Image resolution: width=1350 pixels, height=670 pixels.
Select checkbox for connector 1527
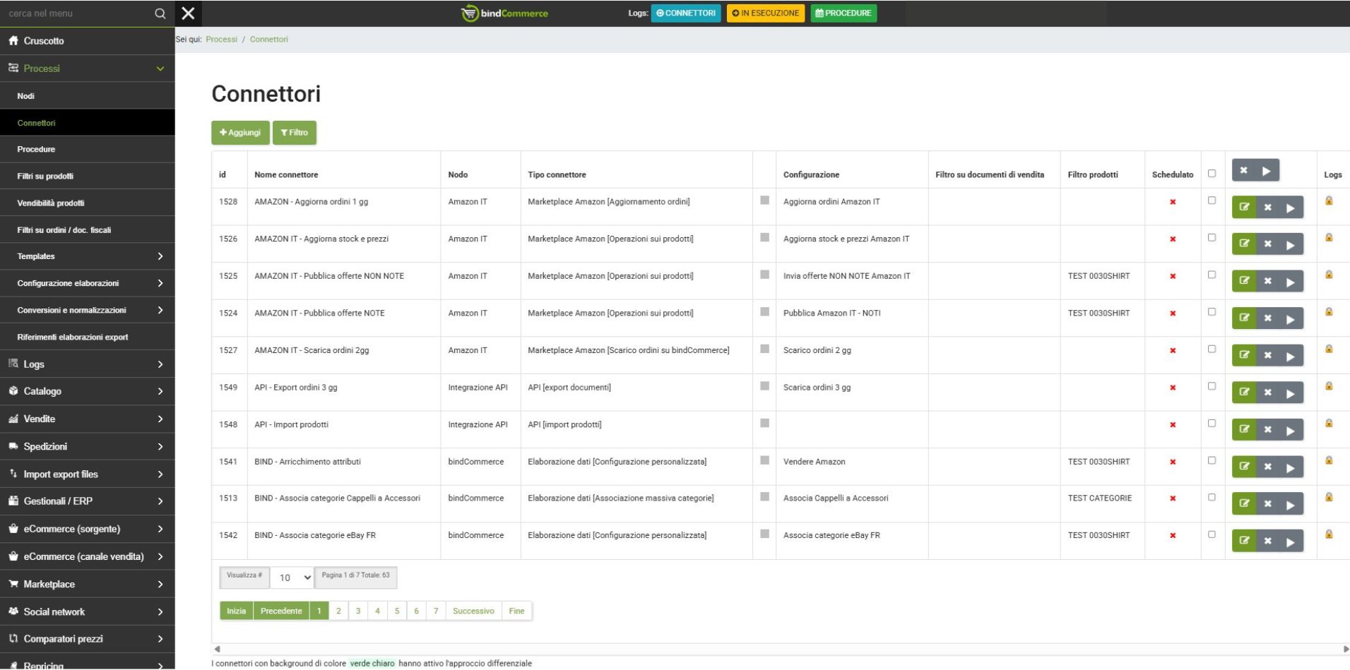coord(1212,349)
